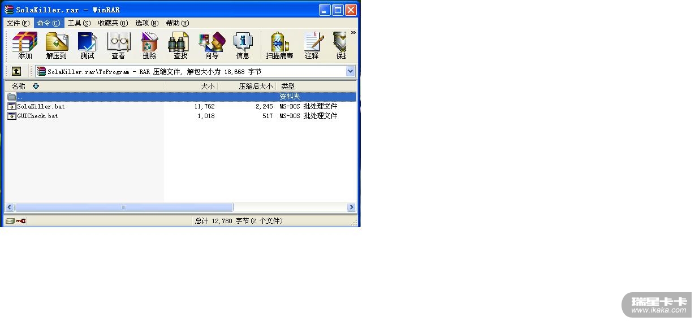Open the Help (帮助) menu
Image resolution: width=699 pixels, height=321 pixels.
pos(177,23)
